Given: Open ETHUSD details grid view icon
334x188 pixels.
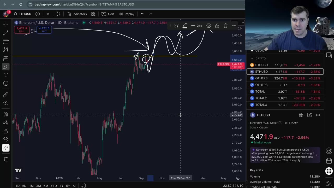Looking at the screenshot, I should (301, 115).
